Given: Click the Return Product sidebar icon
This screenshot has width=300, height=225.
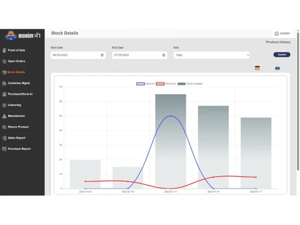Looking at the screenshot, I should coord(4,127).
